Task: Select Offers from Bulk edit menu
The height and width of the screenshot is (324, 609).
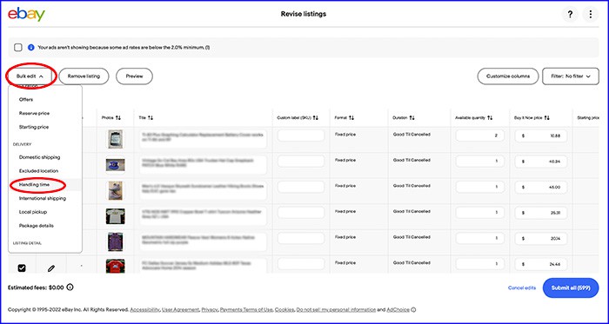Action: [x=26, y=100]
